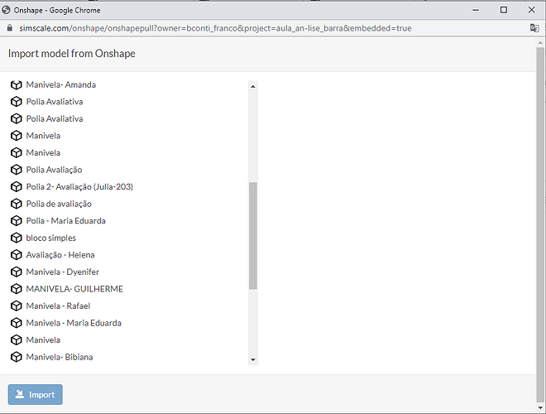Click the page scrollbar down arrow
Screen dimensions: 546x414
pos(540,407)
